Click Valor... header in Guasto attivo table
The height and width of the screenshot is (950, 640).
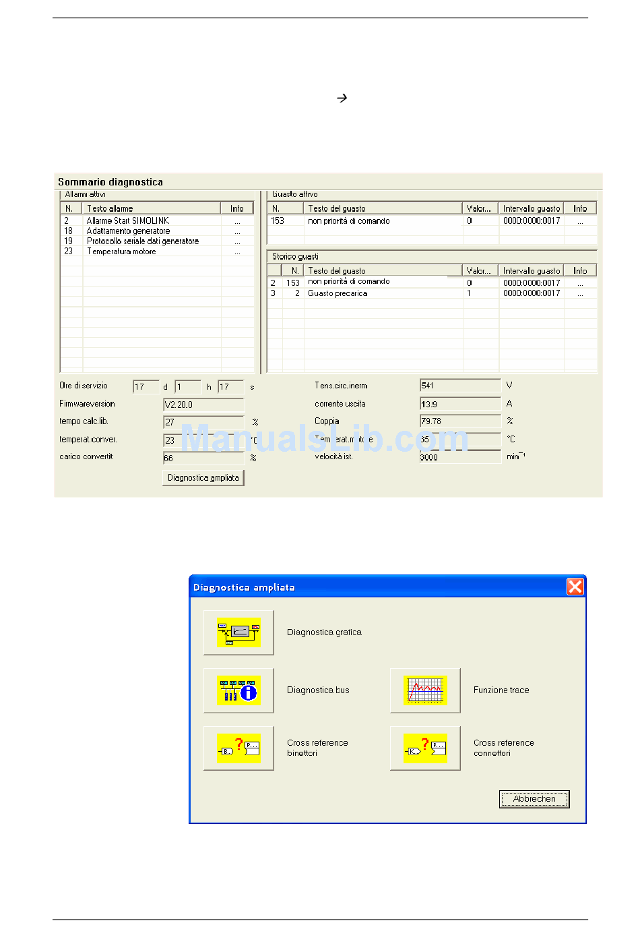click(480, 208)
